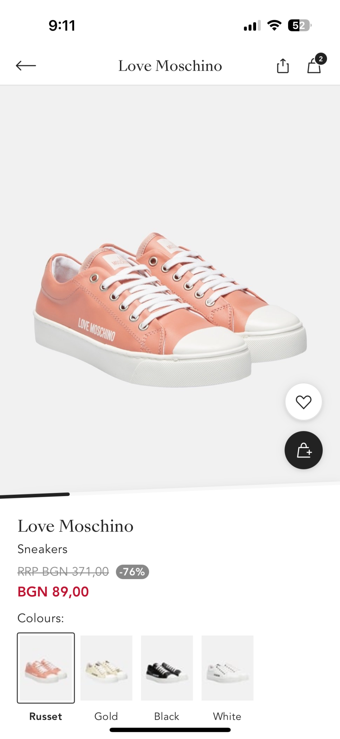Tap the White colour label
This screenshot has width=340, height=739.
227,716
